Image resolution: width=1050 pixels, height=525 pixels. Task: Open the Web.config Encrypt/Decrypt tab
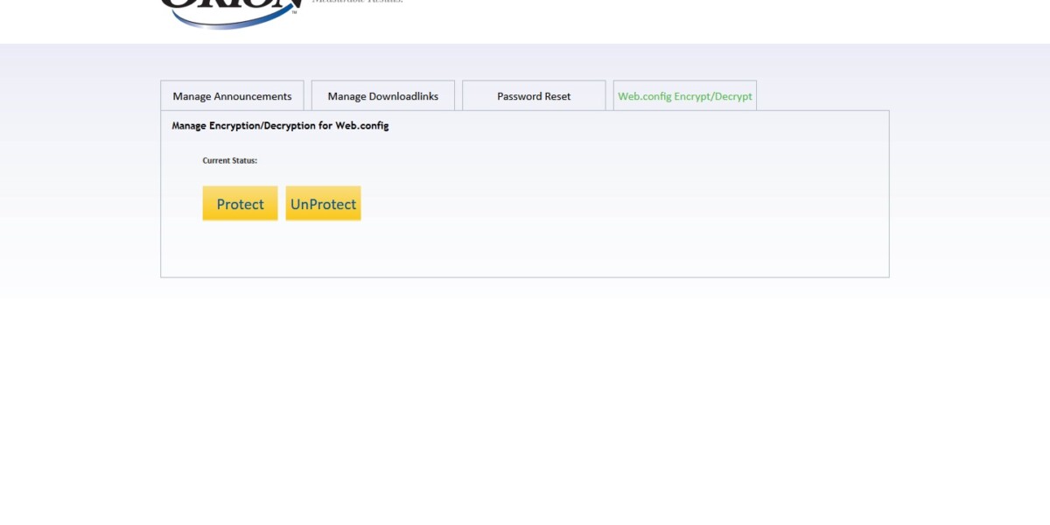[684, 96]
